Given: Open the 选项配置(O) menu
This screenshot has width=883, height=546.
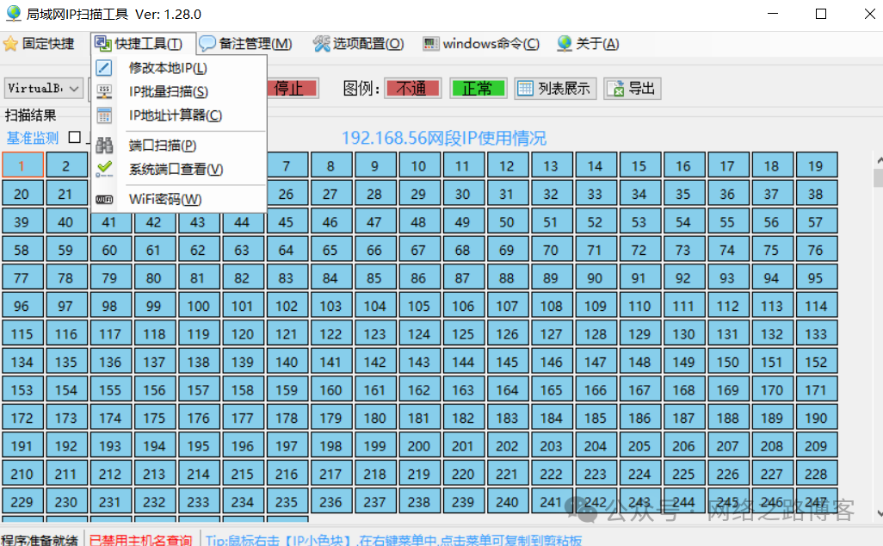Looking at the screenshot, I should [x=359, y=44].
